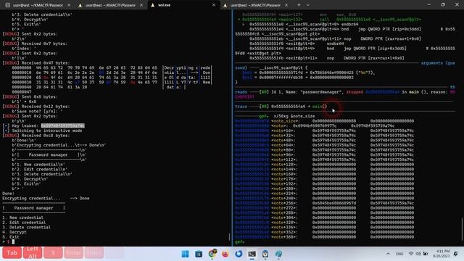This screenshot has height=261, width=464.
Task: Open the Microsoft Store taskbar icon
Action: pos(199,254)
